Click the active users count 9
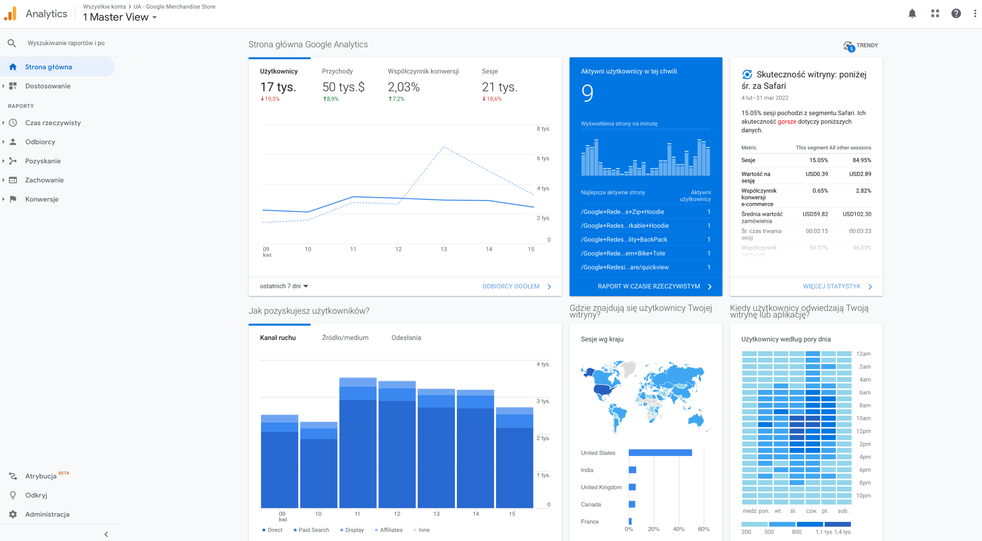The image size is (982, 541). point(587,93)
